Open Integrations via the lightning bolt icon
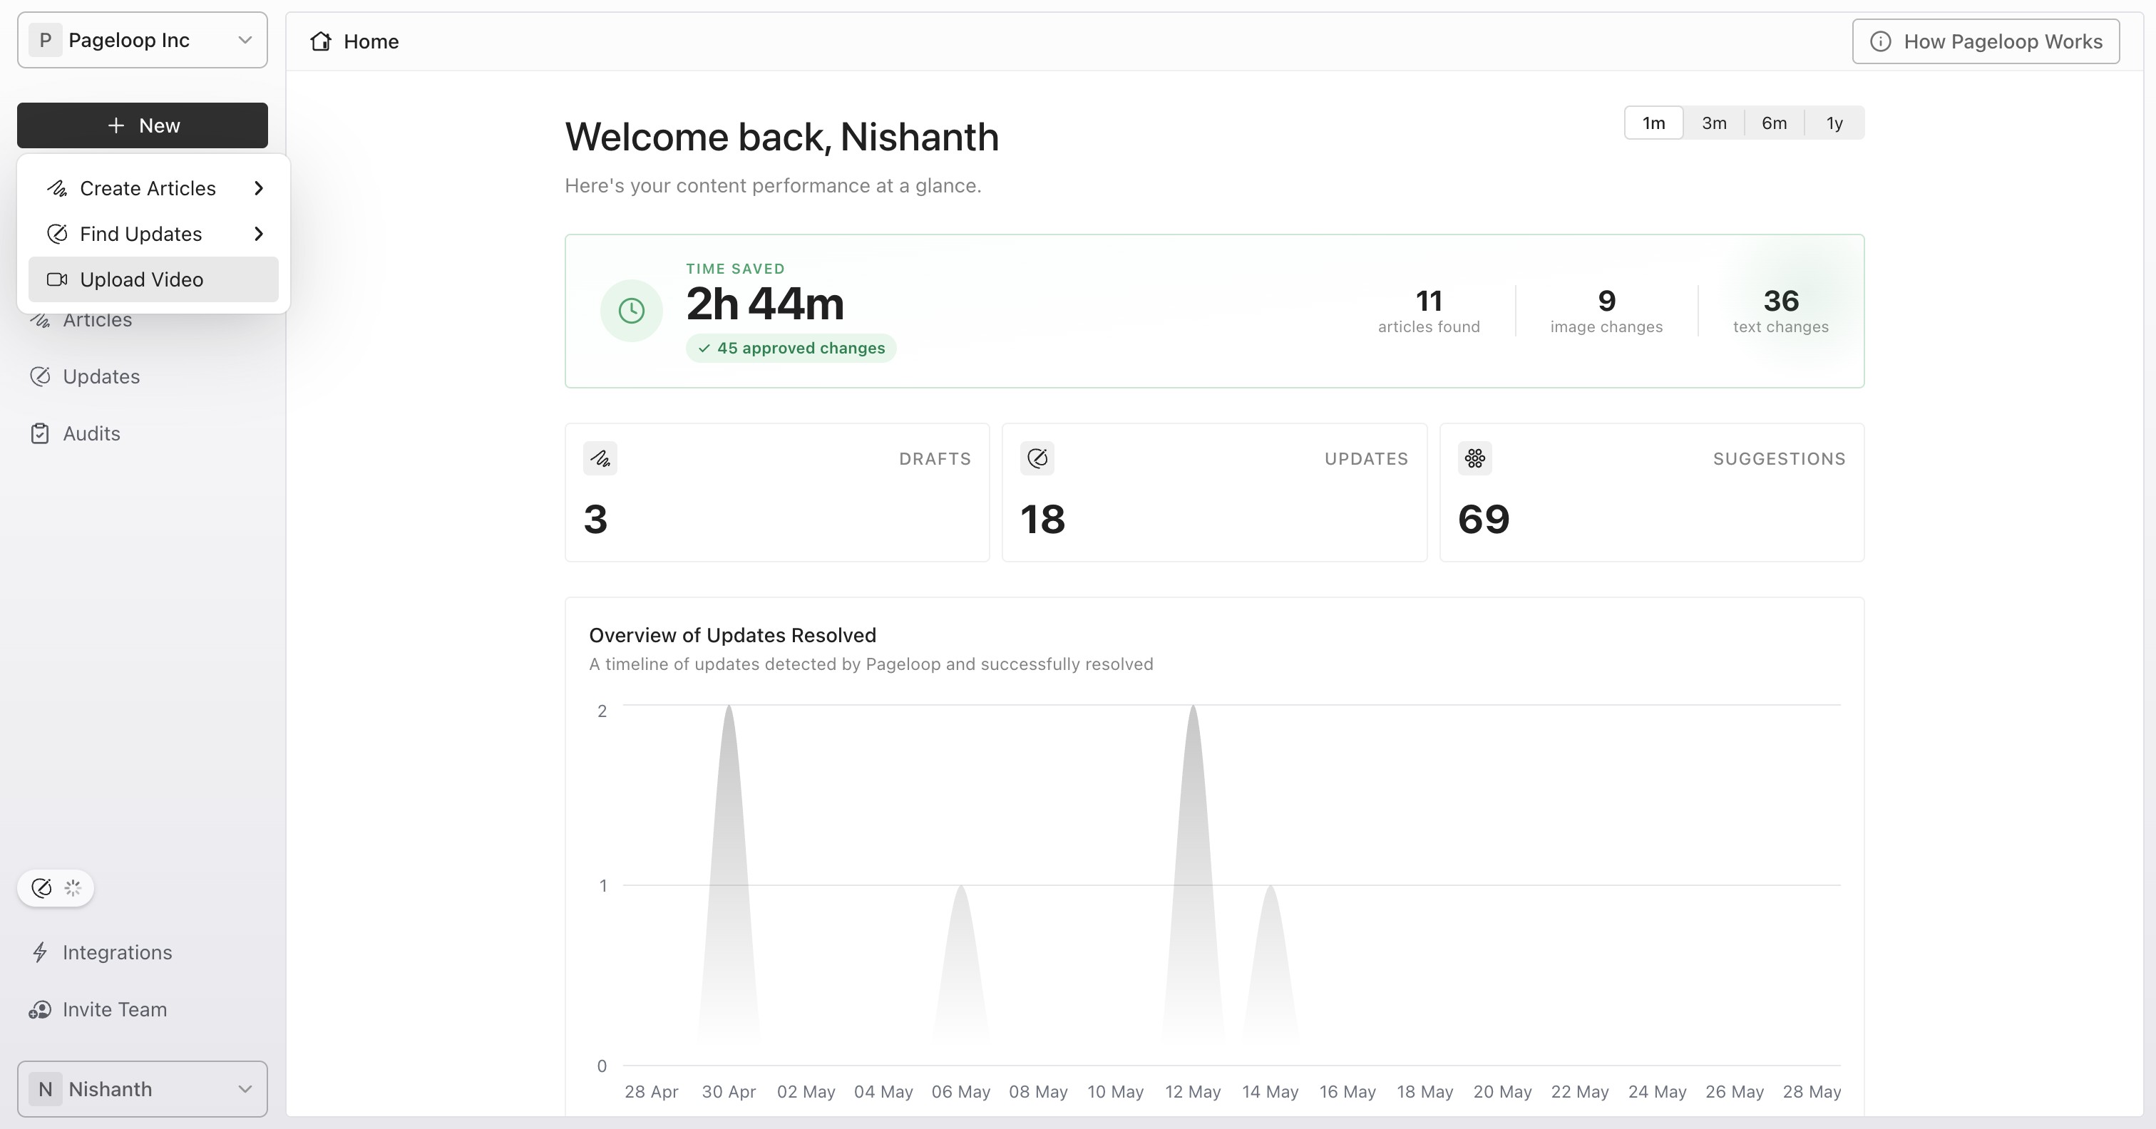The width and height of the screenshot is (2156, 1129). pyautogui.click(x=39, y=952)
